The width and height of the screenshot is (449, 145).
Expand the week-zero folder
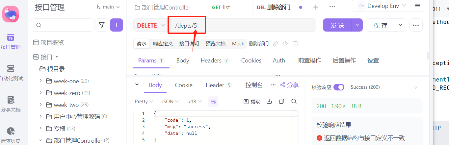pyautogui.click(x=40, y=93)
